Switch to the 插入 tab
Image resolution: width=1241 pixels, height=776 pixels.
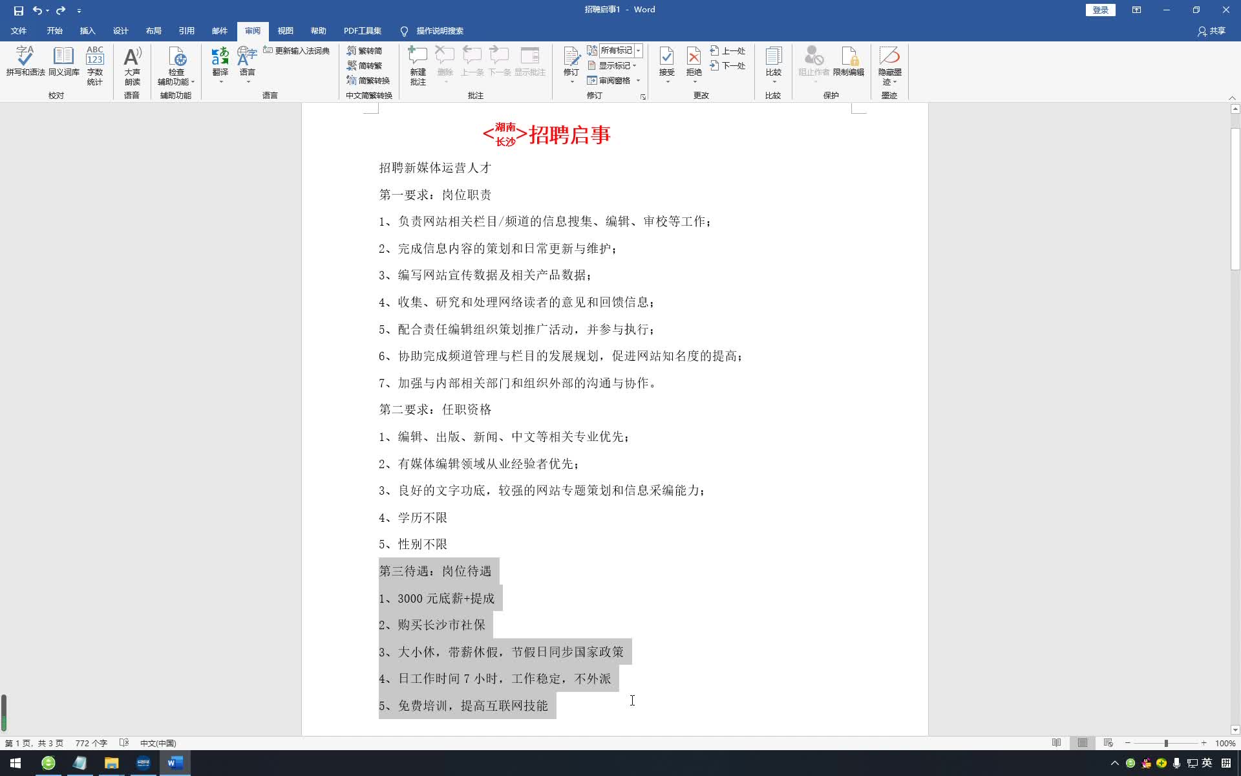[87, 31]
